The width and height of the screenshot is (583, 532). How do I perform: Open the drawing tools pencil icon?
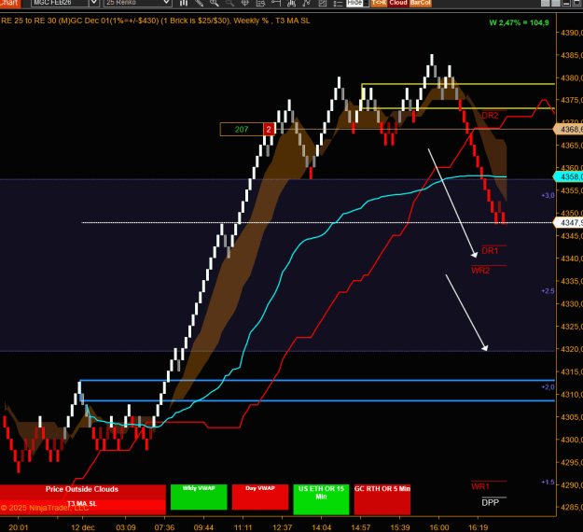click(199, 3)
